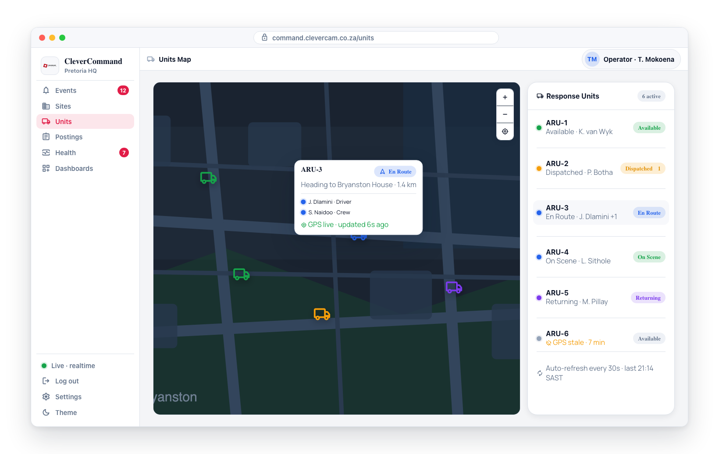
Task: Click the Dispatched 1 badge on ARU-2
Action: point(643,168)
